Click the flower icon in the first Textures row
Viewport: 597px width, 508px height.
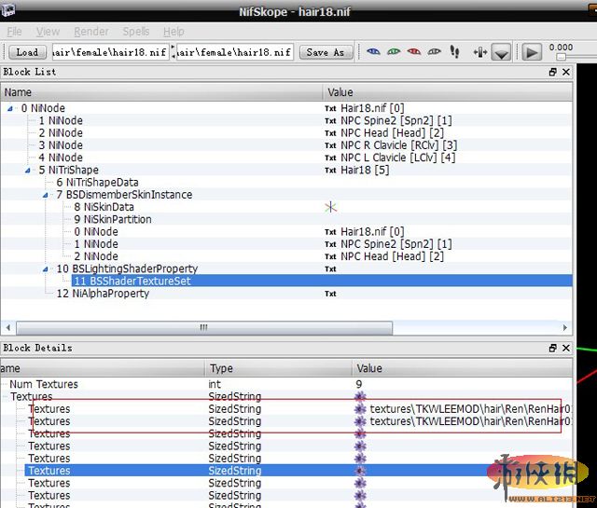point(360,409)
